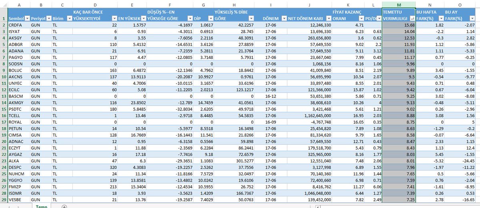Click the ISYAT symbol cell
This screenshot has width=480, height=208.
pos(20,31)
